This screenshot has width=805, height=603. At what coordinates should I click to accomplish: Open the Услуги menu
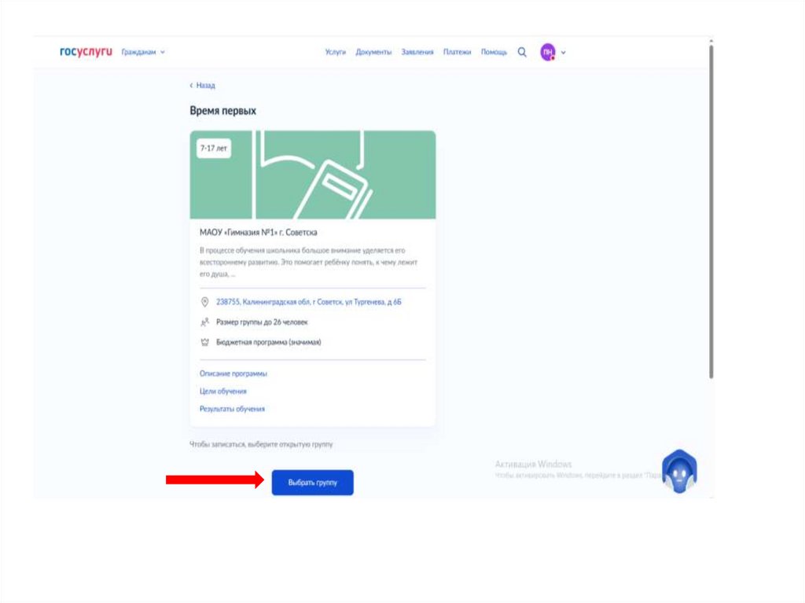coord(335,52)
